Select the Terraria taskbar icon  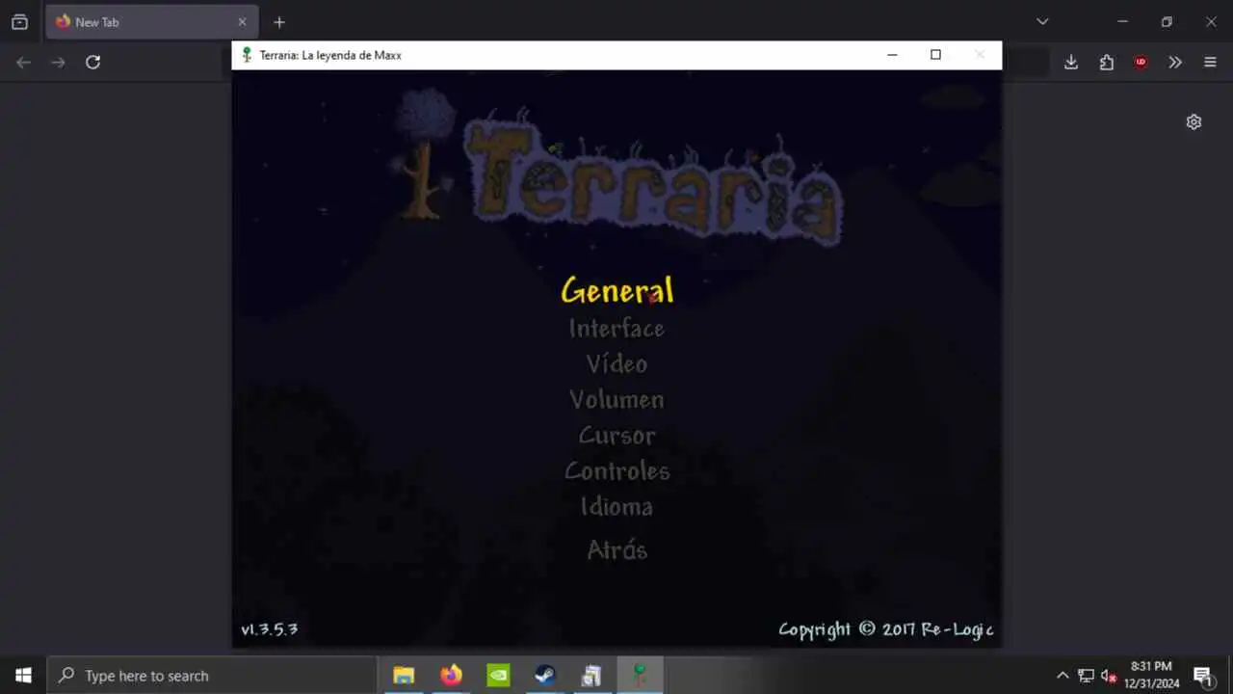coord(639,676)
